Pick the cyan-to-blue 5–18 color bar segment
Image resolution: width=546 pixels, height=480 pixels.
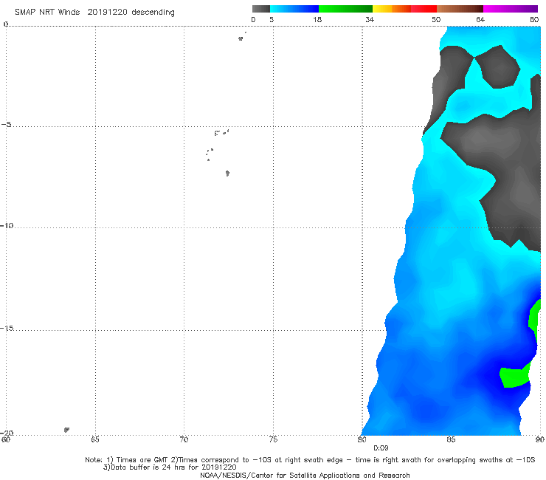[x=294, y=9]
